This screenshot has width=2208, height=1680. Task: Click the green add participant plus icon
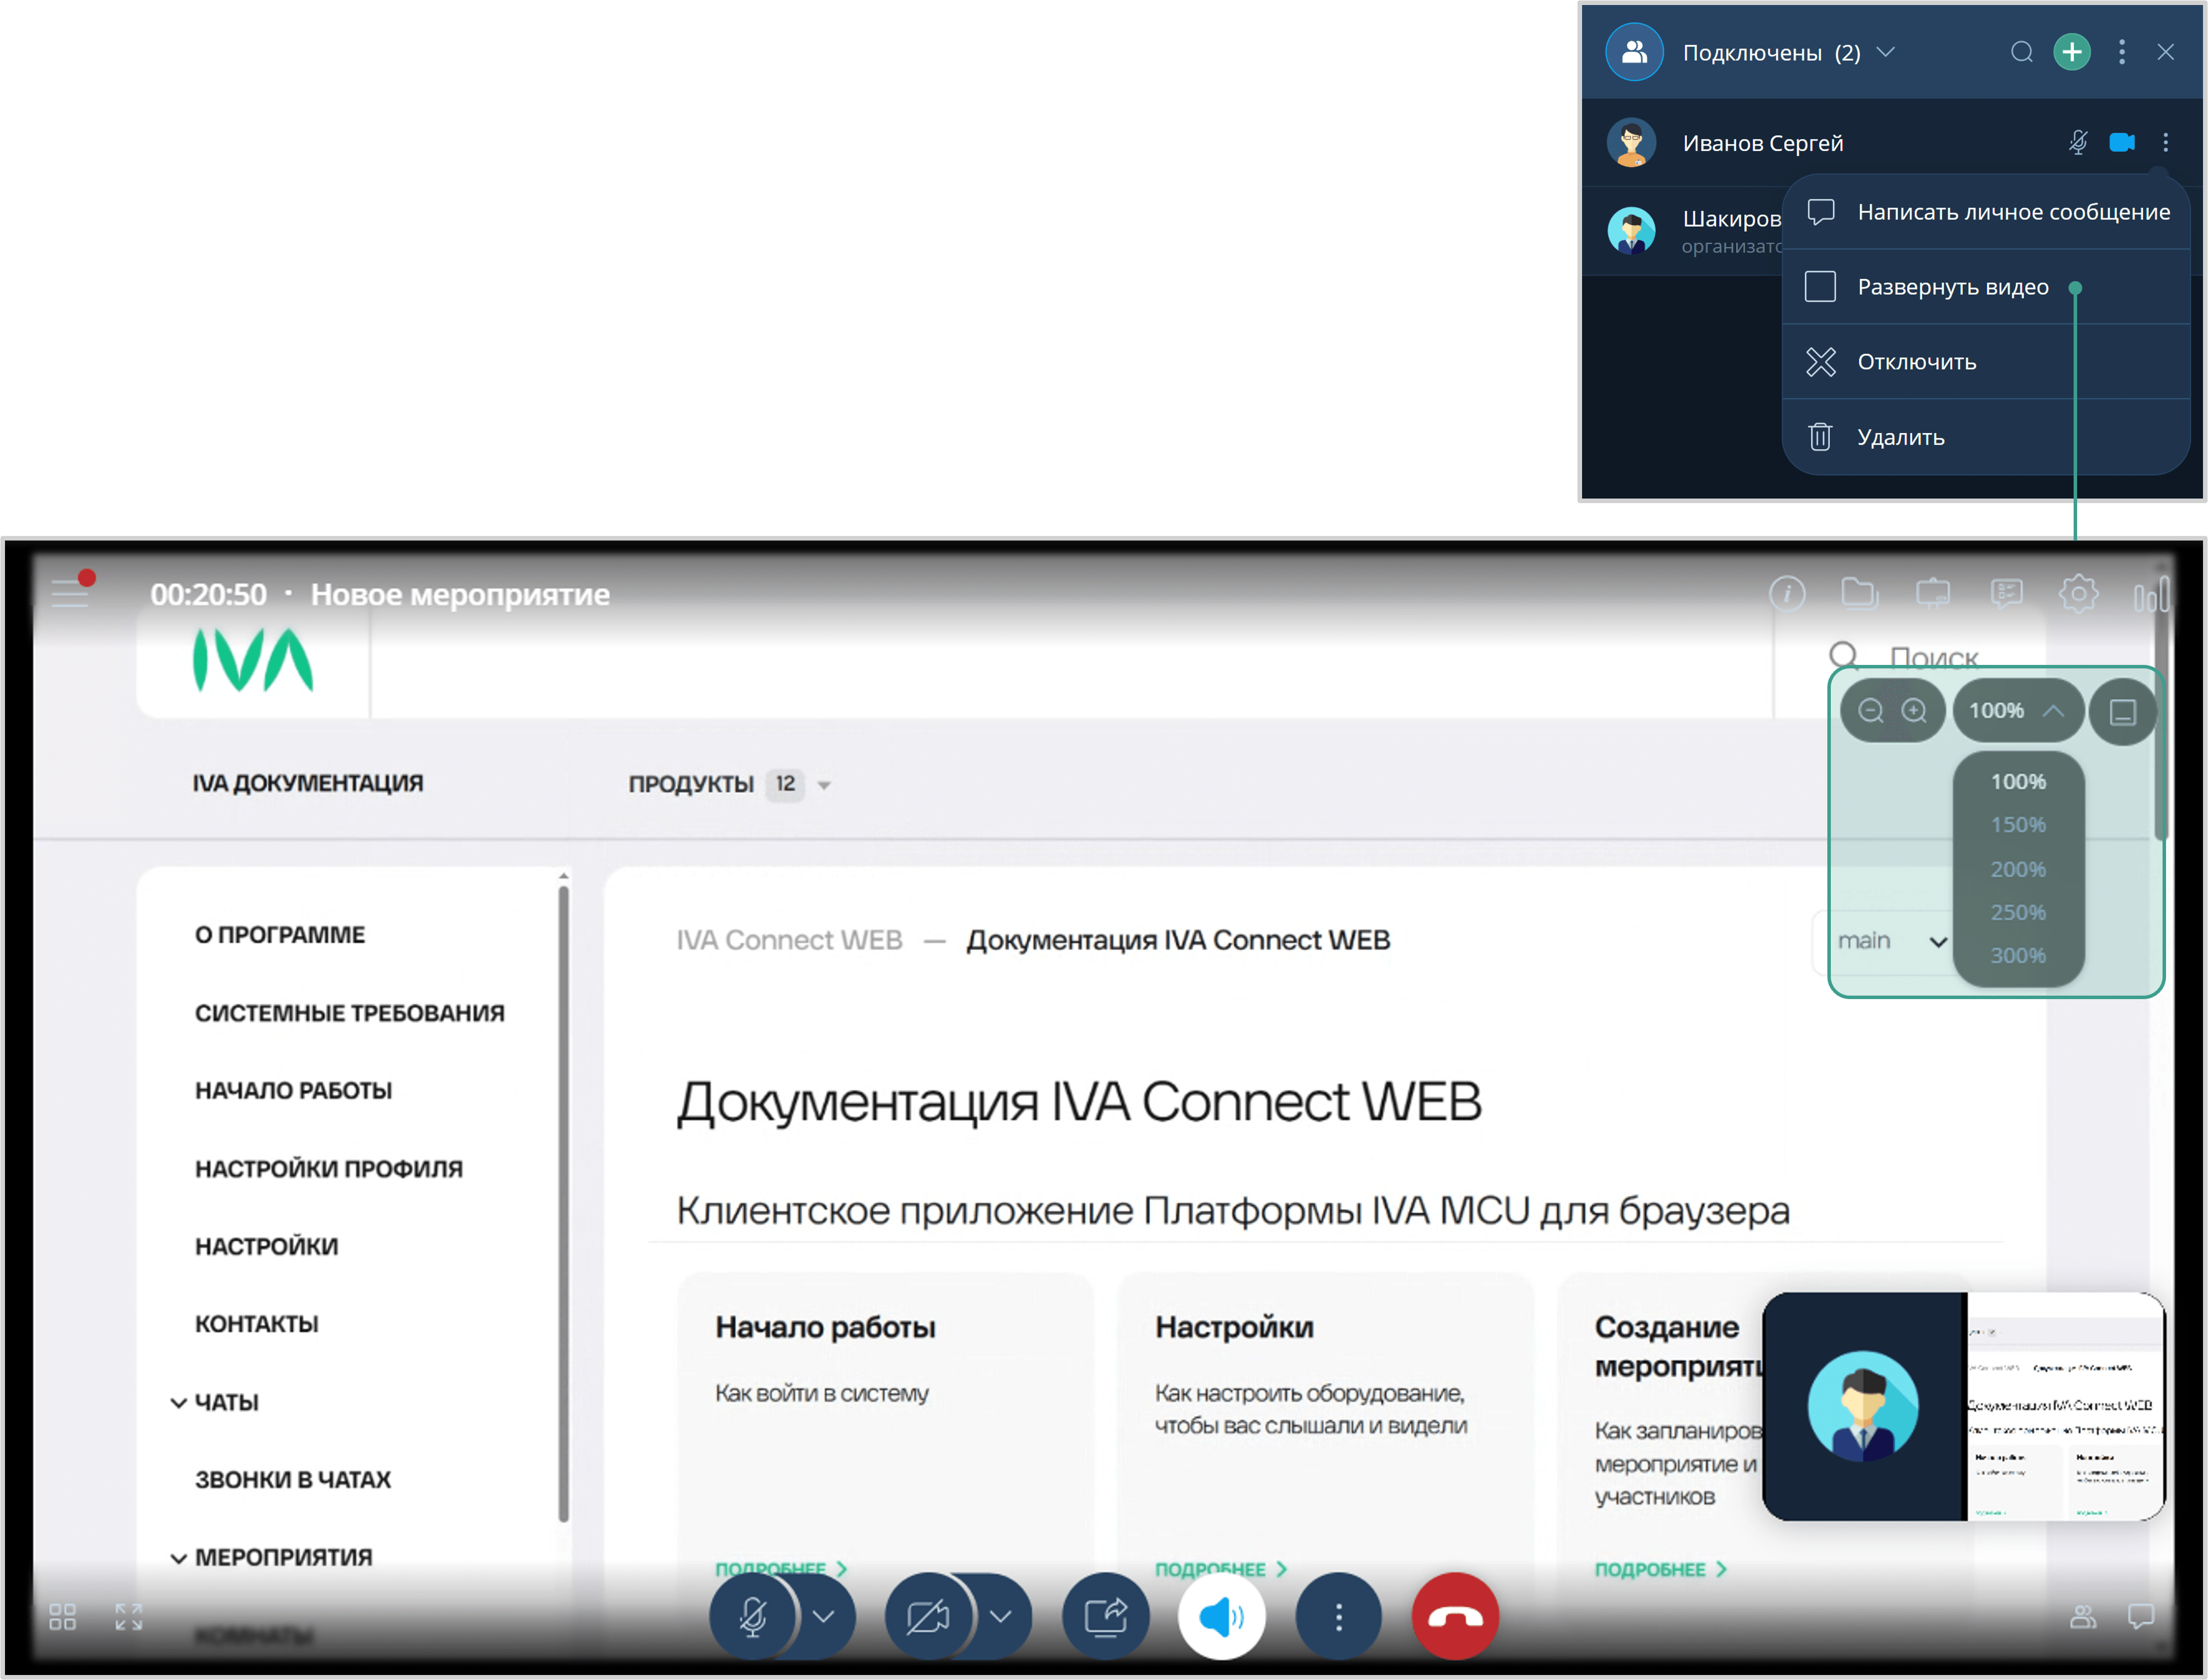2072,52
